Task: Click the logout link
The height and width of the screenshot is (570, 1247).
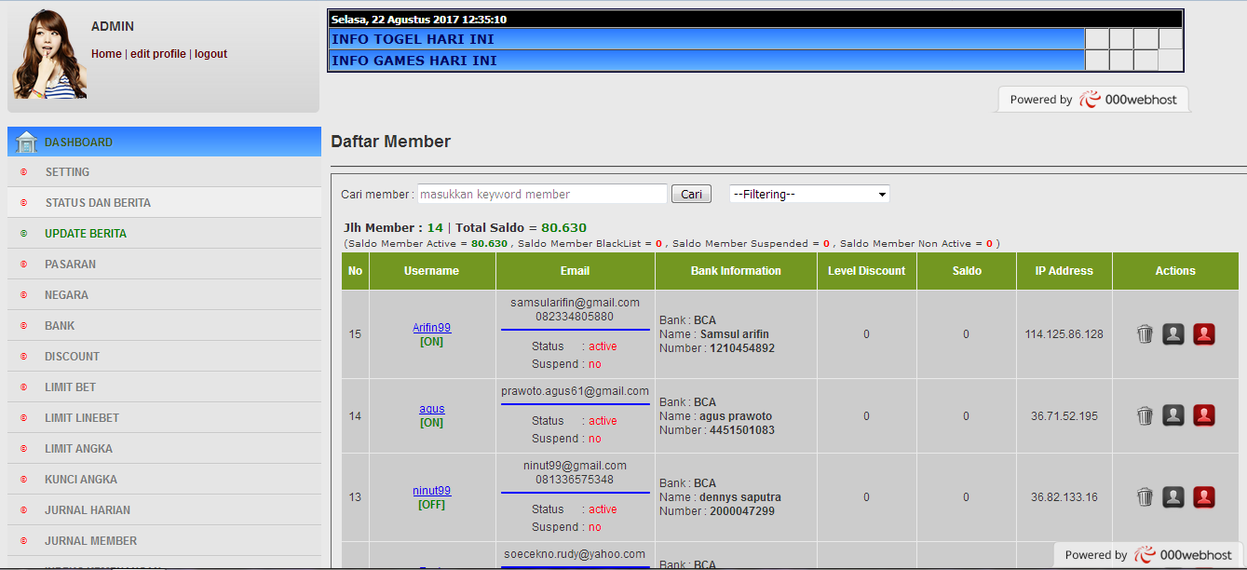Action: 210,54
